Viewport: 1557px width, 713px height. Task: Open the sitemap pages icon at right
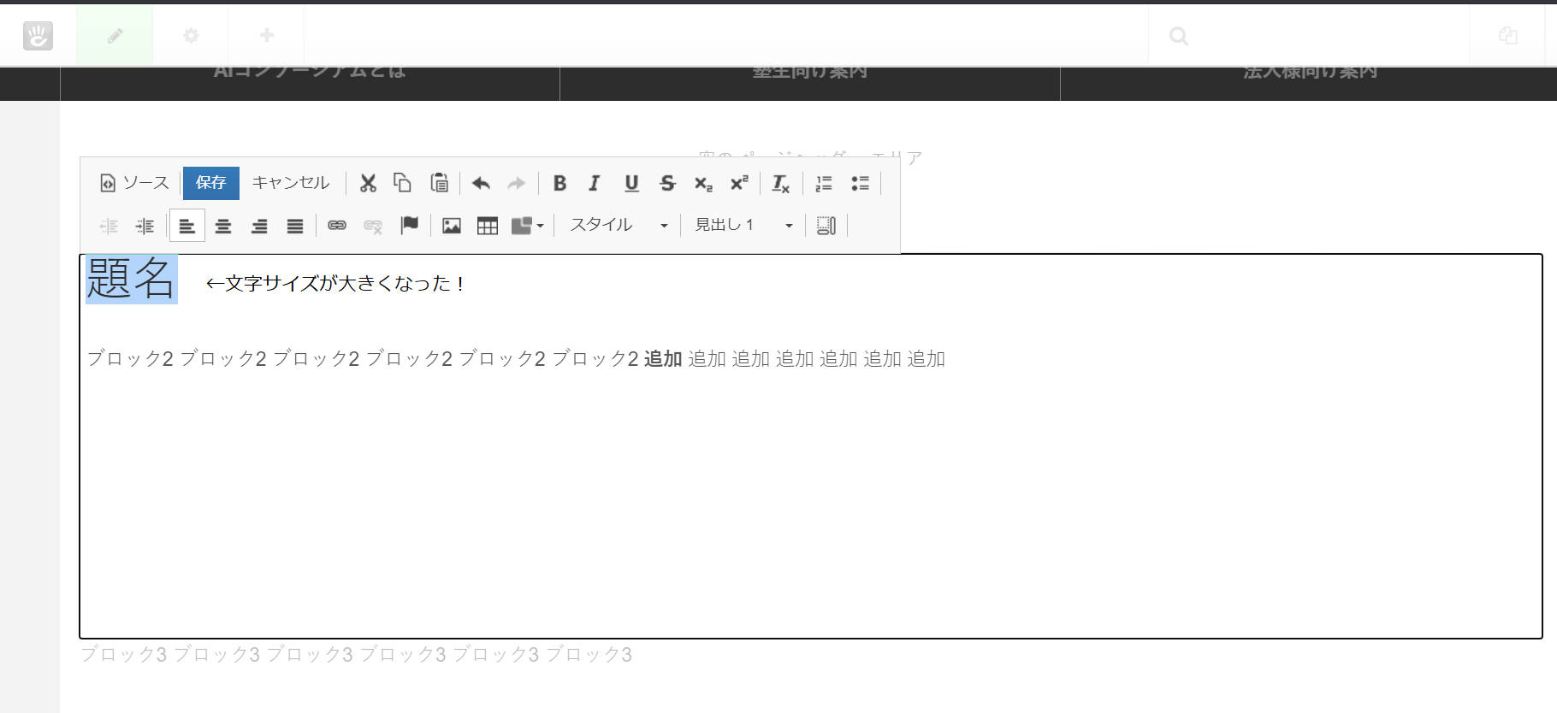pos(1508,36)
